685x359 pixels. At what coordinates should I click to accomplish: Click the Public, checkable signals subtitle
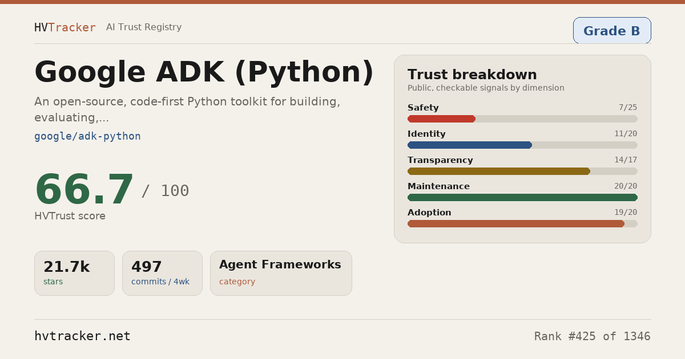pos(486,88)
